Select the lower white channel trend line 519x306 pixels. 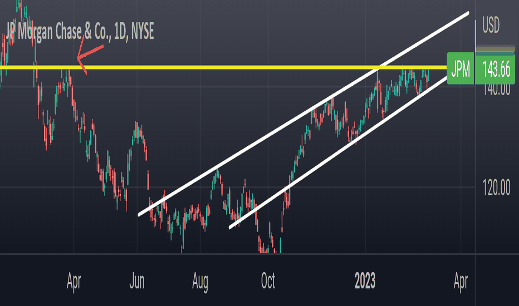click(337, 152)
